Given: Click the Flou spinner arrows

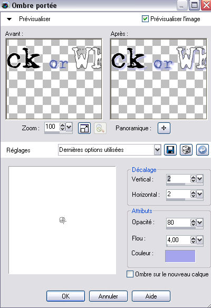Looking at the screenshot, I should point(193,240).
